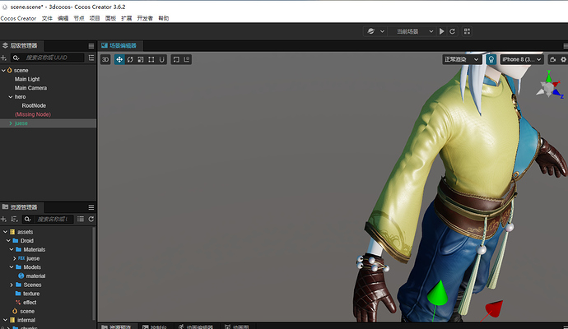568x329 pixels.
Task: Click the Assets search input field
Action: coord(54,219)
